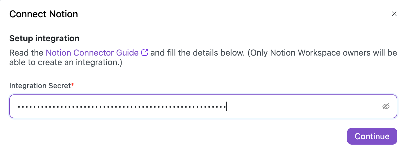The height and width of the screenshot is (150, 406).
Task: Close the Connect Notion dialog
Action: tap(394, 14)
